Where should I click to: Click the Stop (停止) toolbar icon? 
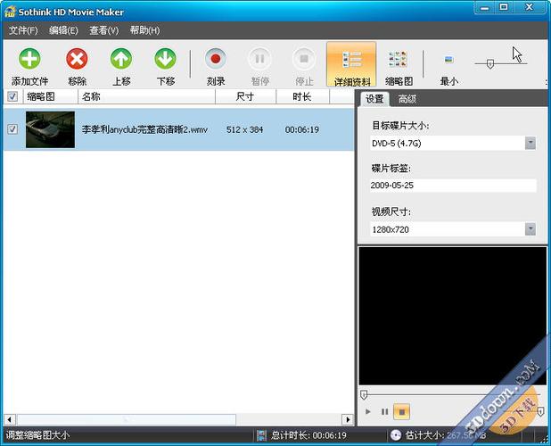pyautogui.click(x=304, y=59)
